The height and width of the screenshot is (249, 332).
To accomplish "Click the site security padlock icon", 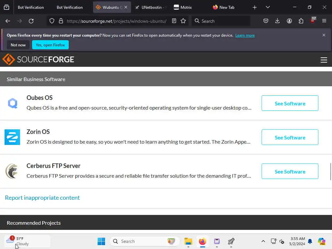I will 61,21.
